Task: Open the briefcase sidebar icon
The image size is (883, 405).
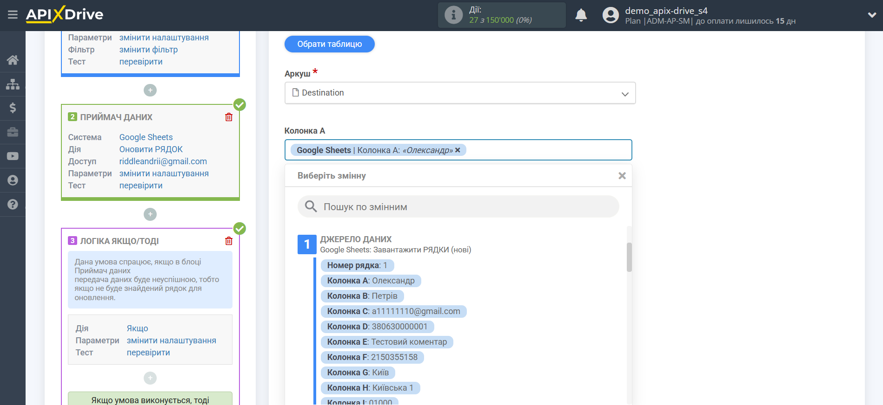Action: pyautogui.click(x=13, y=132)
